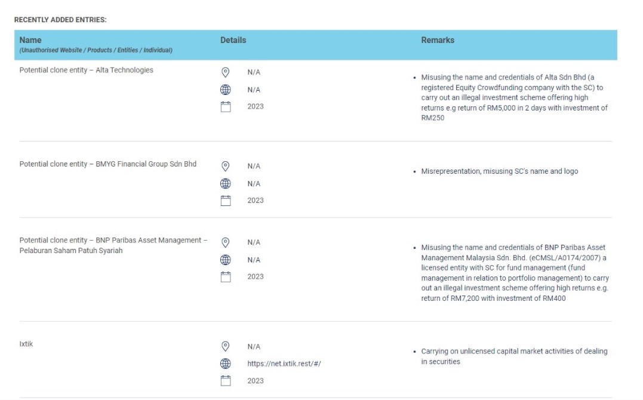The height and width of the screenshot is (400, 643).
Task: Select the Ixtik entry name
Action: (26, 343)
